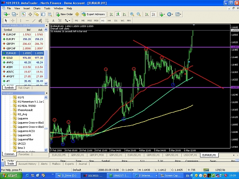Select Fibonacci Retracement tool
Screen dimensions: 239x179
(x=47, y=21)
